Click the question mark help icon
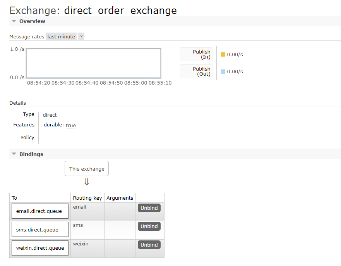The image size is (341, 266). [81, 36]
